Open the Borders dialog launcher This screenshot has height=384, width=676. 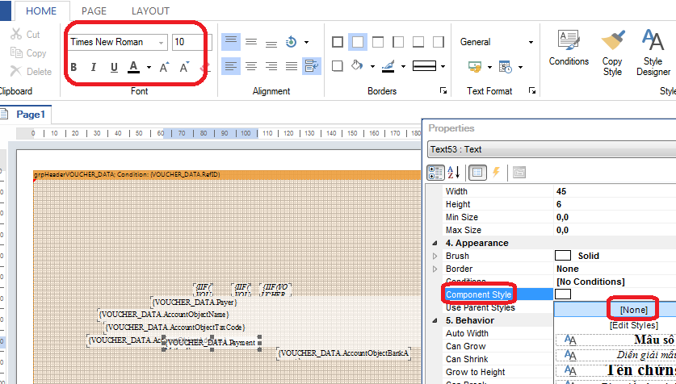443,90
